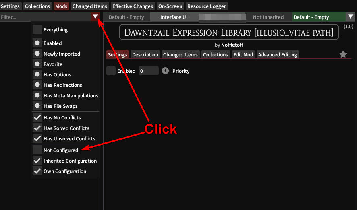Uncheck Has Unsolved Conflicts filter
357x210 pixels.
point(37,138)
